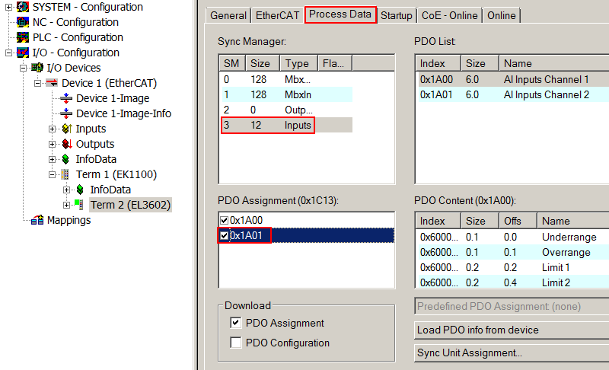Click the InfoData icon under Term 1
Screen dimensions: 609x370
point(80,190)
